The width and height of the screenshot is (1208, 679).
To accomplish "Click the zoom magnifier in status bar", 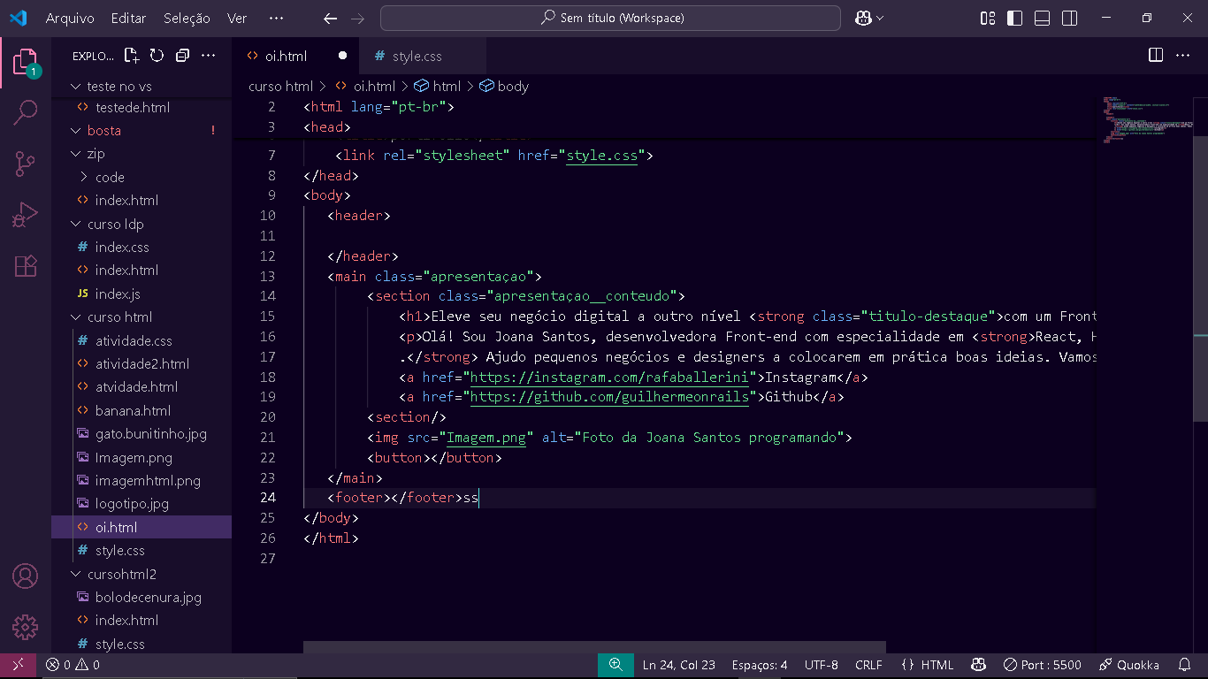I will [x=615, y=665].
